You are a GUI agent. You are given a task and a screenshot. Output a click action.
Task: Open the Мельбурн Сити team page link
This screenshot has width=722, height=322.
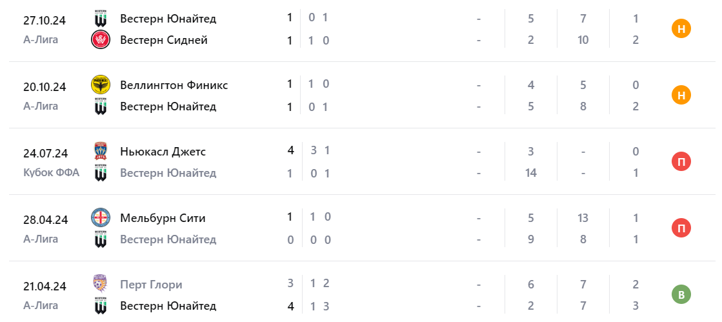click(163, 218)
